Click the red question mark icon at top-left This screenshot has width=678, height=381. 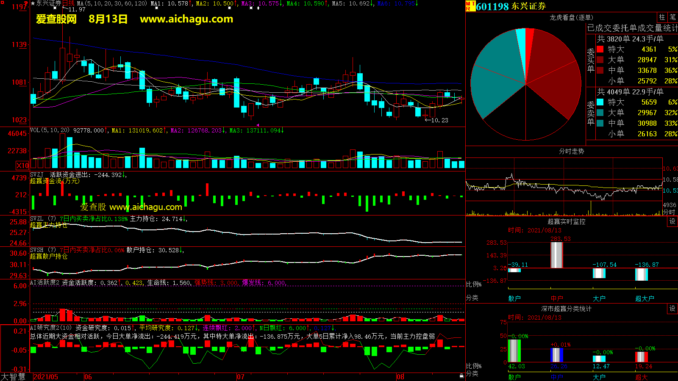tap(26, 3)
